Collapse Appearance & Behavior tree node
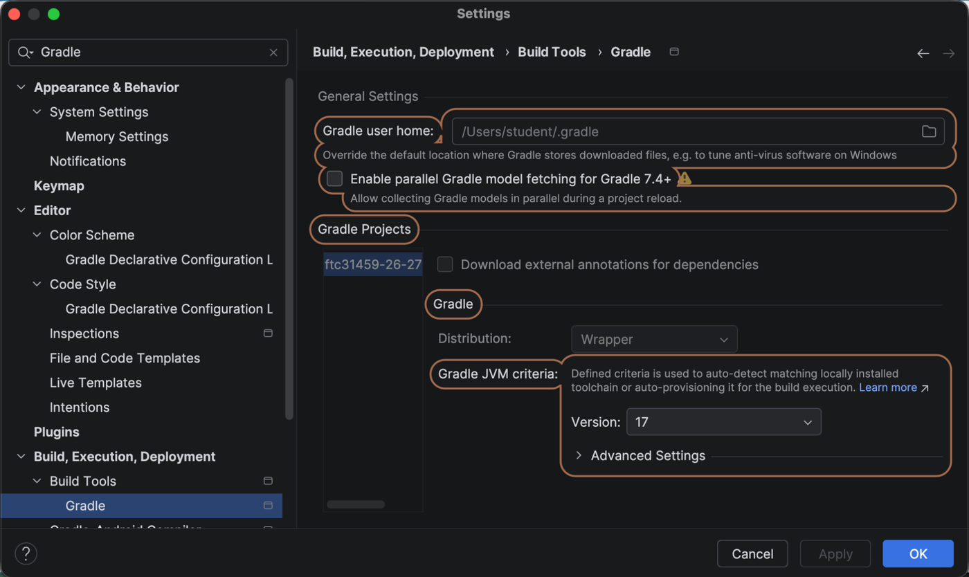This screenshot has width=969, height=577. click(x=21, y=87)
